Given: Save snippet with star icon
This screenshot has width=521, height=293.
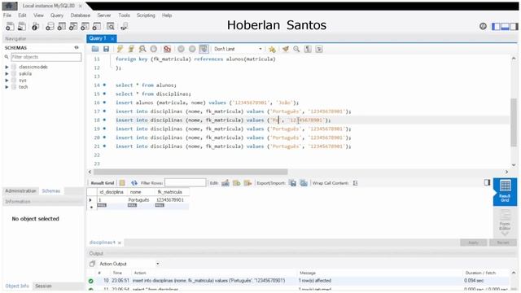Looking at the screenshot, I should (x=272, y=49).
